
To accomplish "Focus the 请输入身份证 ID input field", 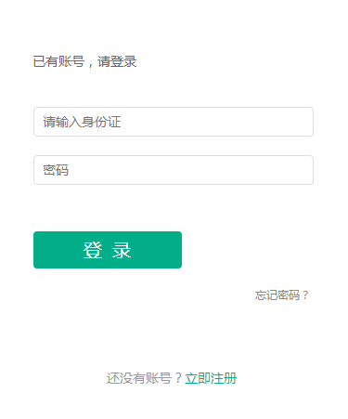I will coord(174,122).
